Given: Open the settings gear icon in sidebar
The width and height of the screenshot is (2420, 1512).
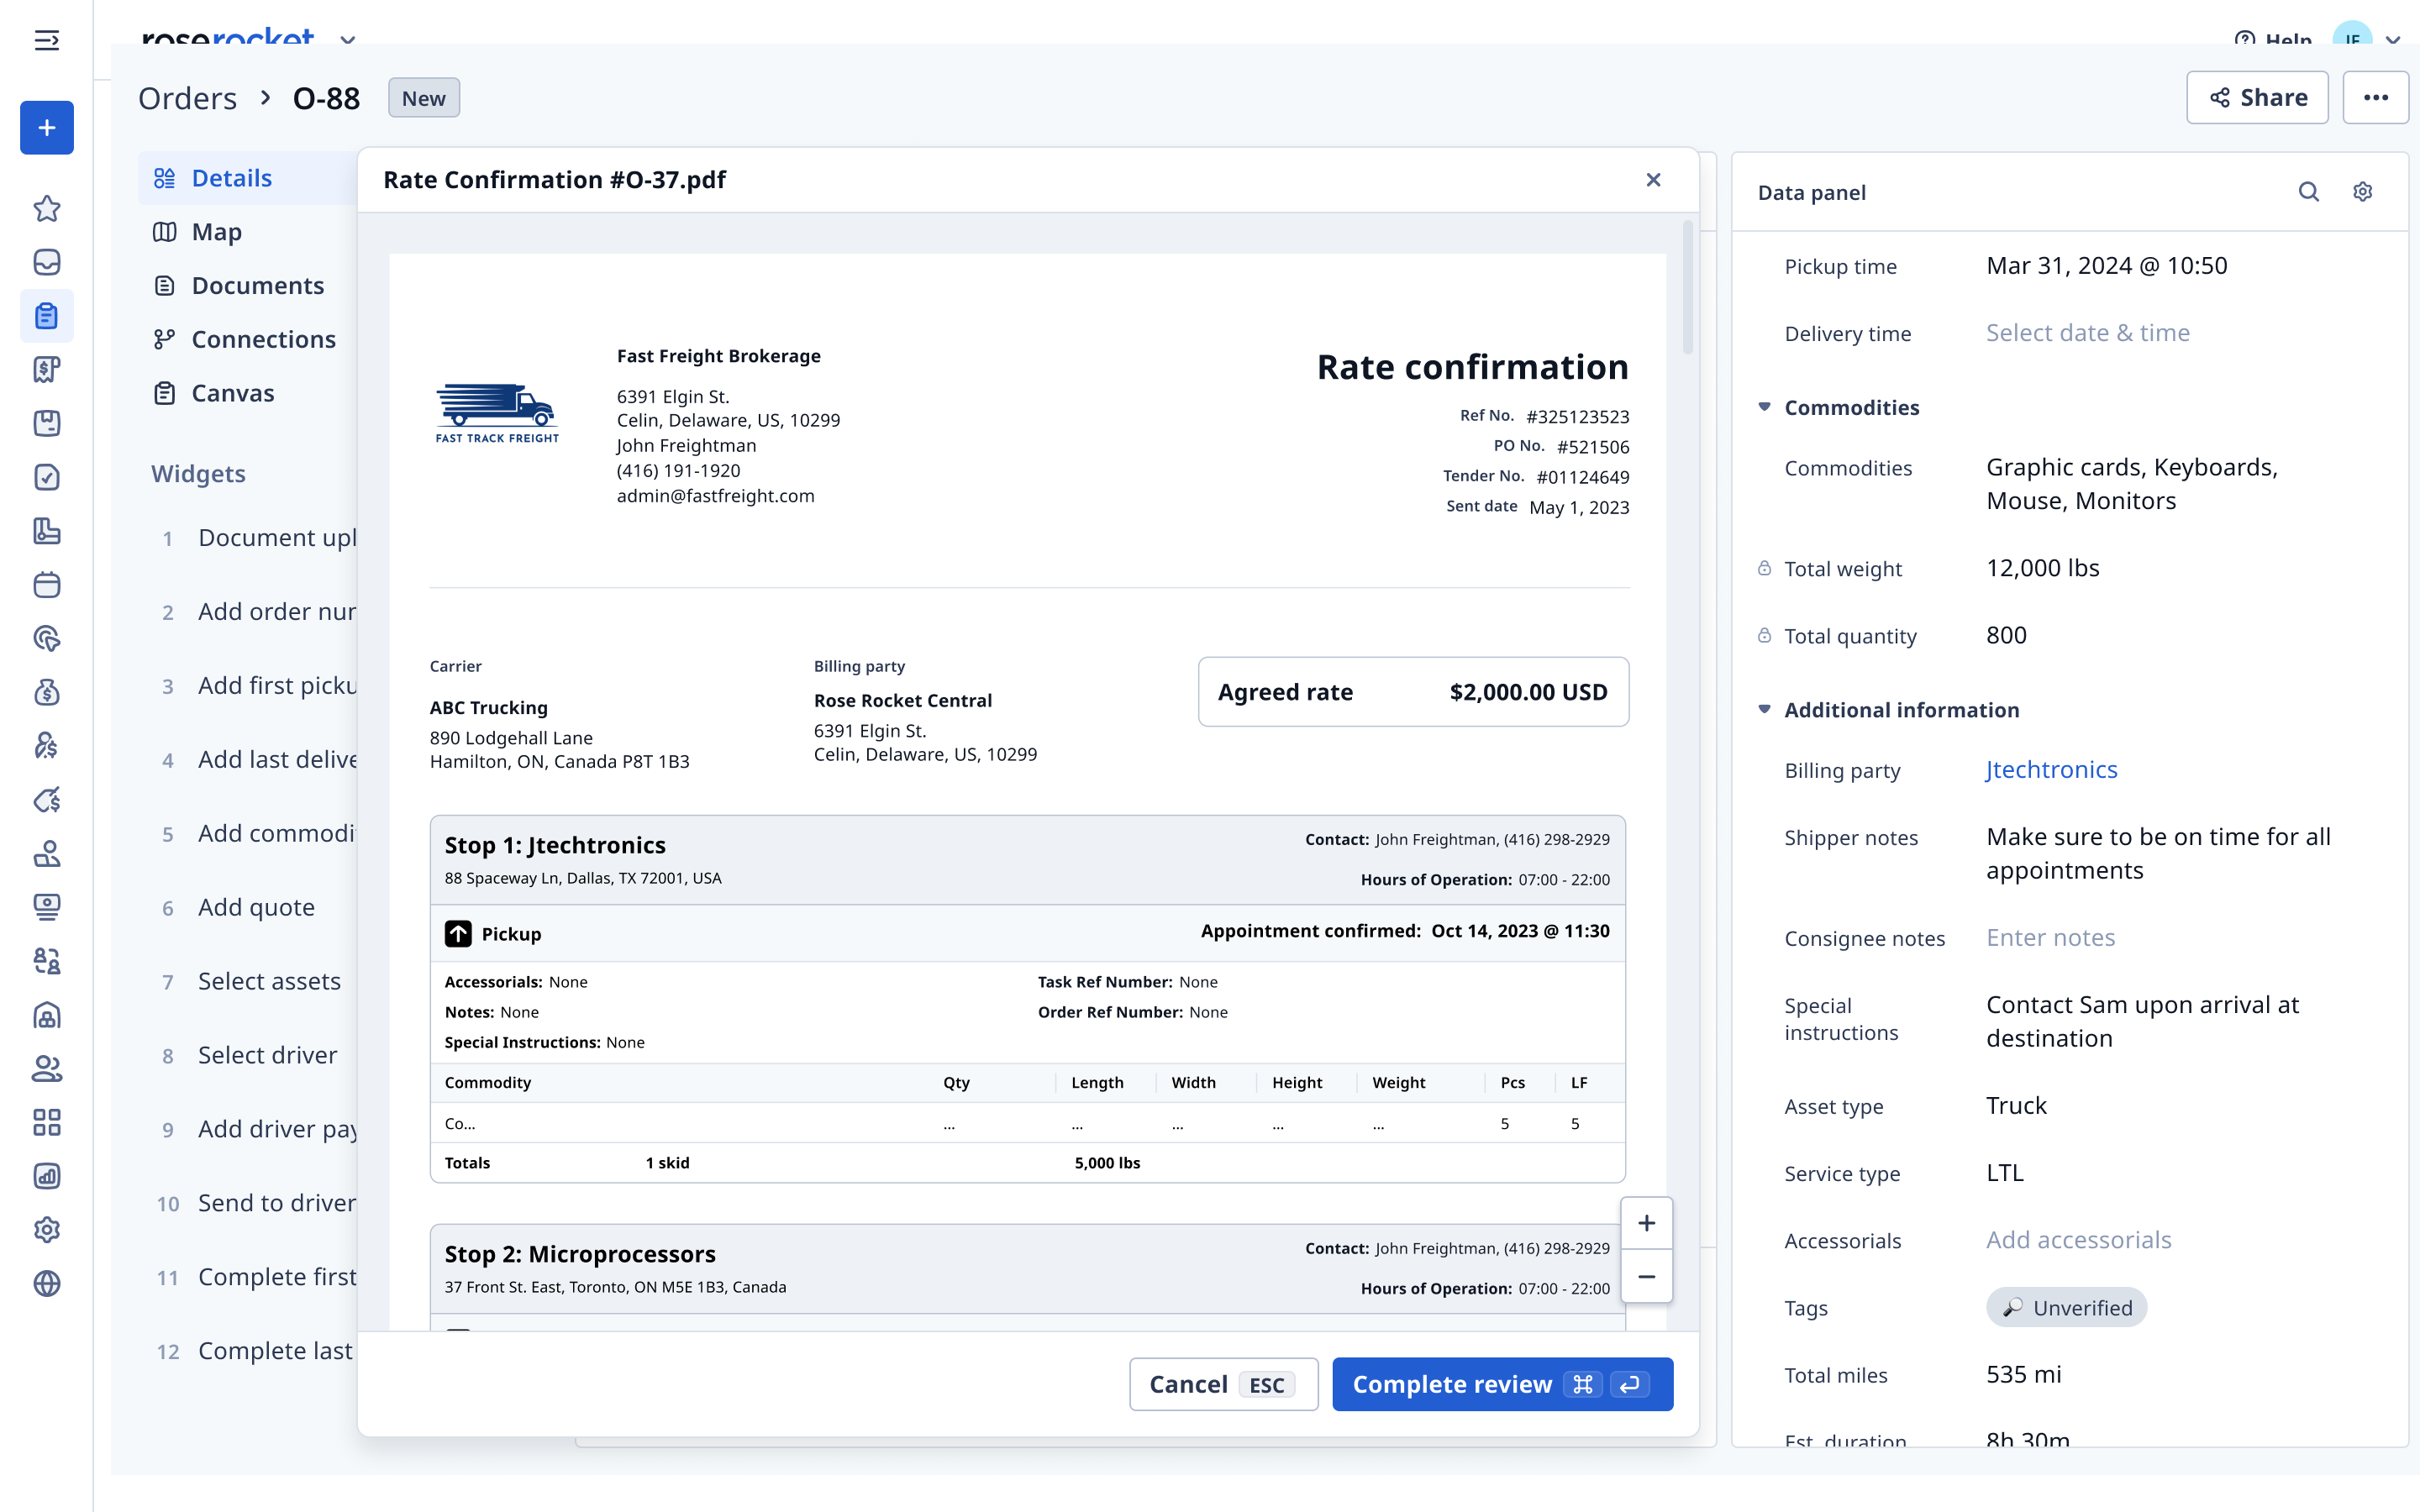Looking at the screenshot, I should pos(46,1229).
